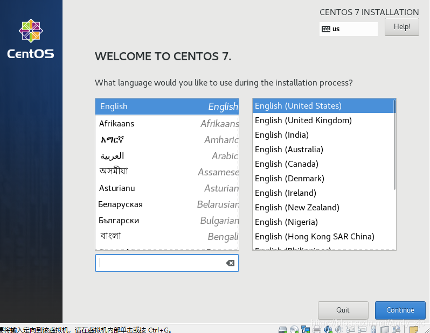430x333 pixels.
Task: Select the Bulgarian language row
Action: (x=167, y=221)
